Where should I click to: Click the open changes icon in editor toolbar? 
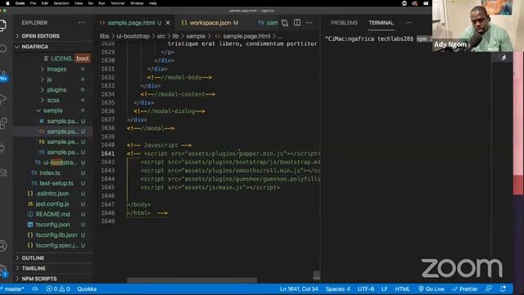[285, 23]
